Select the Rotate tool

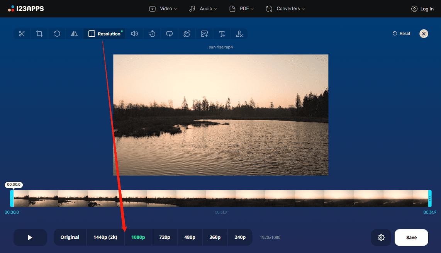(57, 34)
